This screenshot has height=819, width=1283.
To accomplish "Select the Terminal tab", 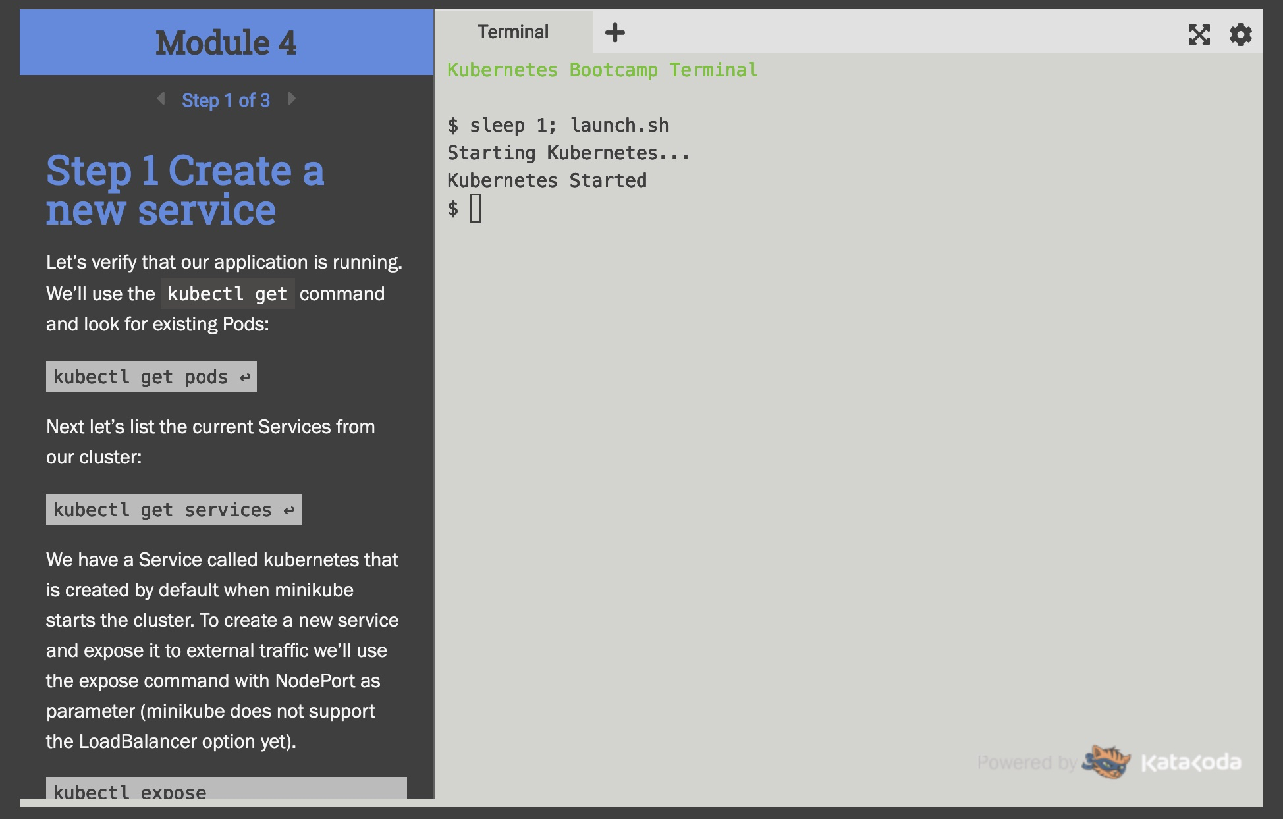I will pos(512,32).
